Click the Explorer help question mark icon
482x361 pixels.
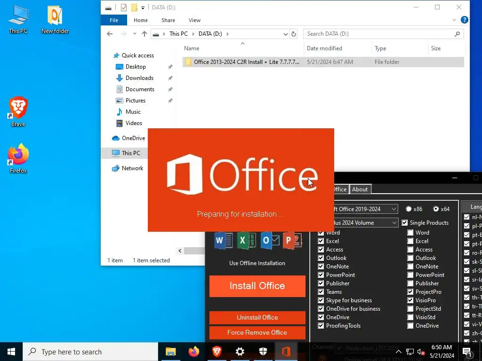tap(465, 20)
